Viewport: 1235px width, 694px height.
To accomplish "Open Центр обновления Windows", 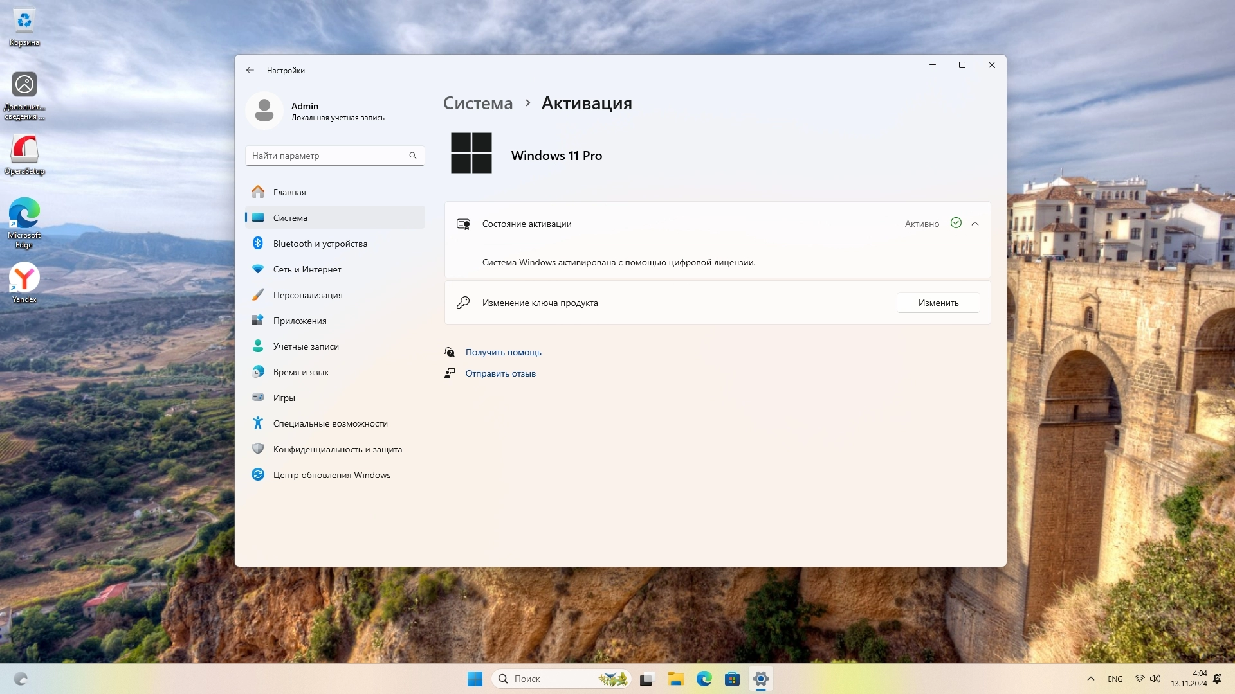I will 331,475.
